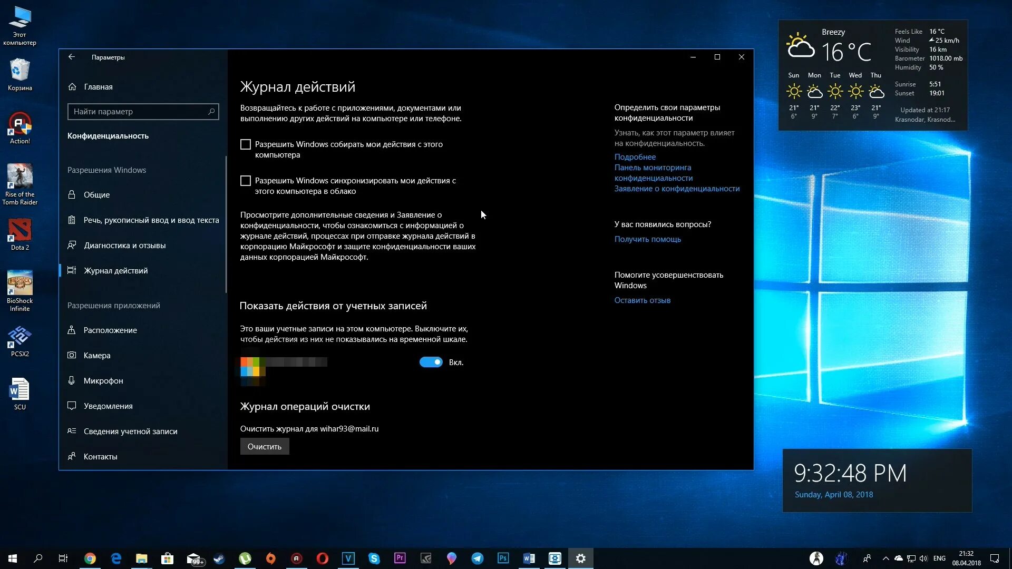The height and width of the screenshot is (569, 1012).
Task: Open Журнал действий sidebar item
Action: tap(116, 270)
